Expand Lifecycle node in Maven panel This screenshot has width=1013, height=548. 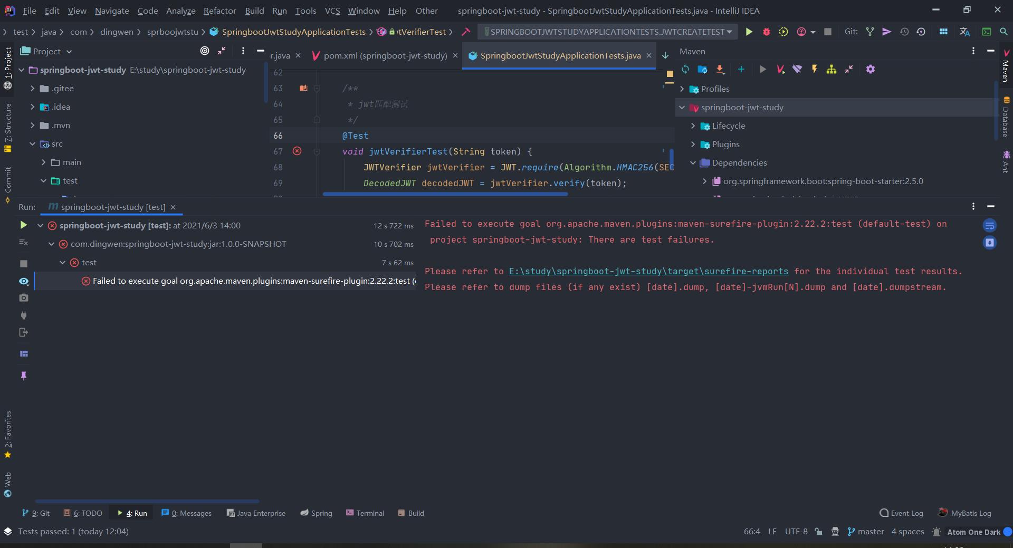click(693, 126)
